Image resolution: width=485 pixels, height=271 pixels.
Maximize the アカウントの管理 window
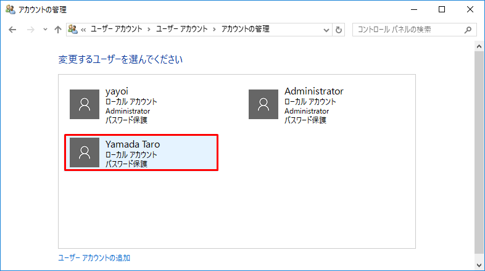(x=442, y=10)
